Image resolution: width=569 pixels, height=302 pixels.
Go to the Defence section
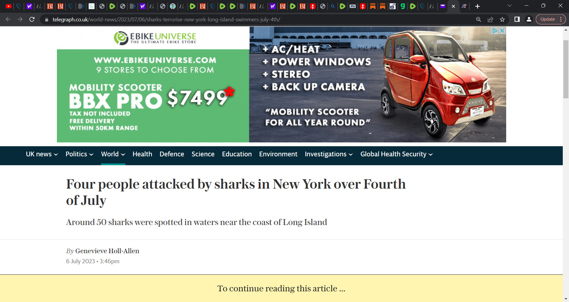pyautogui.click(x=172, y=154)
